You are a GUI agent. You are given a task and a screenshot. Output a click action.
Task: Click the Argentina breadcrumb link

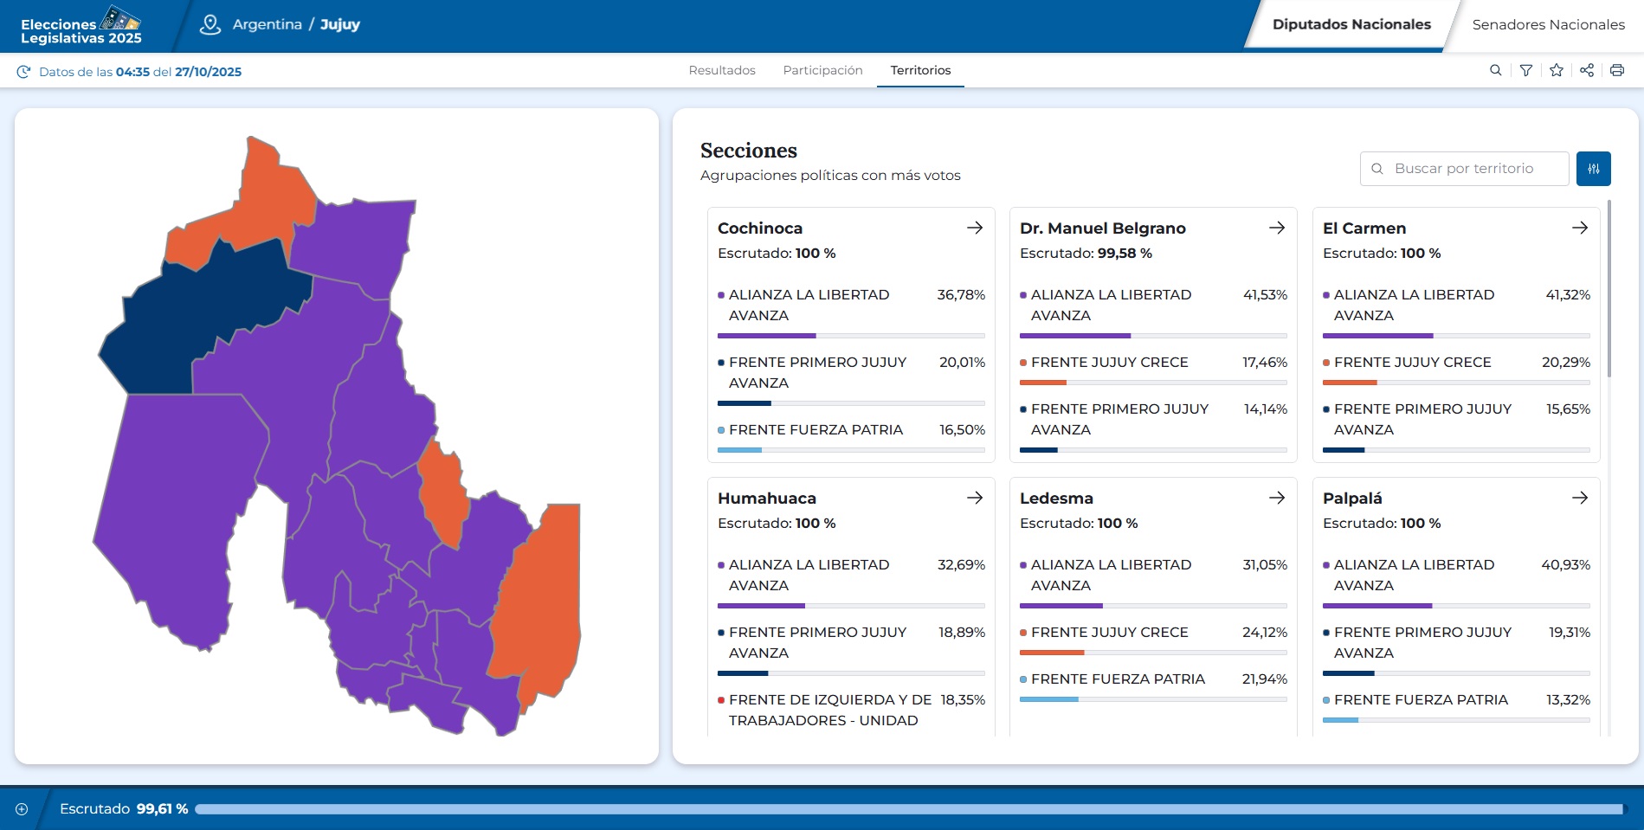tap(267, 24)
